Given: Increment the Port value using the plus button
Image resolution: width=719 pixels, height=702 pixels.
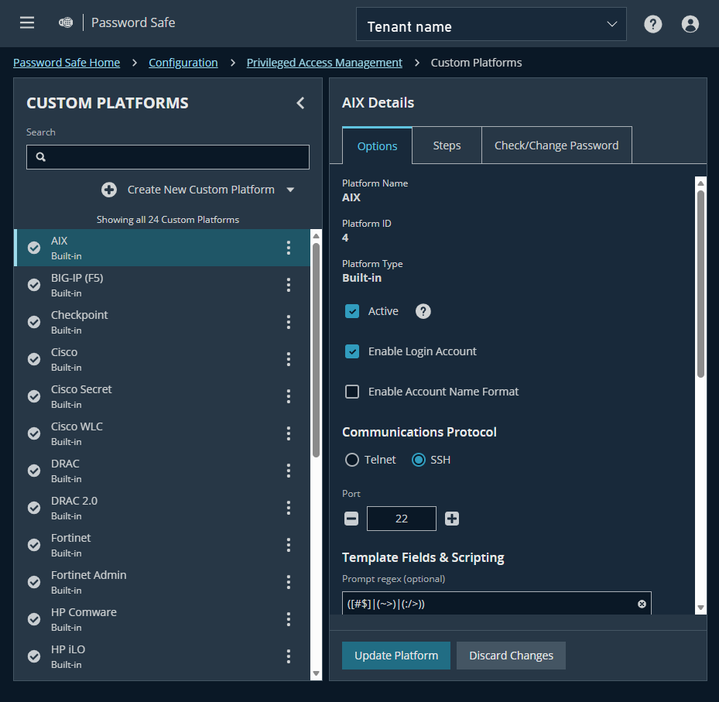Looking at the screenshot, I should pyautogui.click(x=451, y=519).
